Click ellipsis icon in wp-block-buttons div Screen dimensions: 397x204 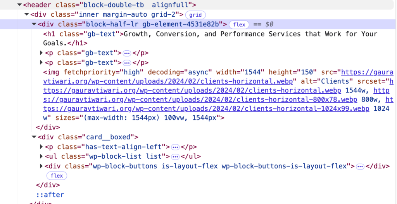tap(360, 166)
